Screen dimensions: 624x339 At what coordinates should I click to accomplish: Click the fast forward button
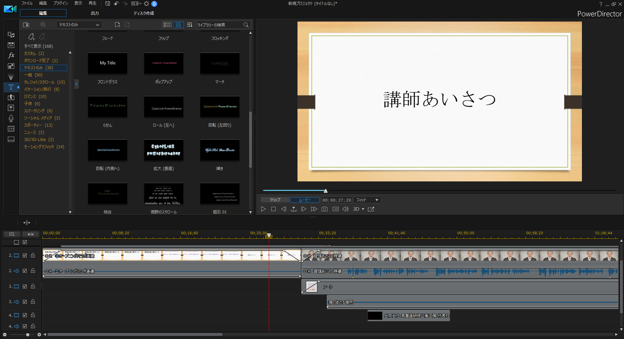tap(314, 209)
